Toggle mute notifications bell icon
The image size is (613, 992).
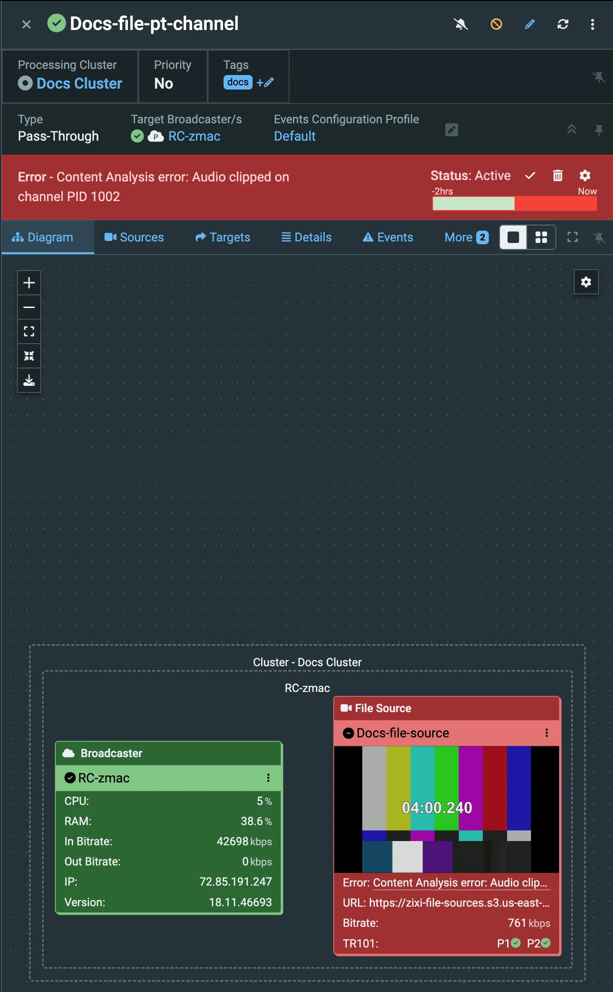point(461,24)
